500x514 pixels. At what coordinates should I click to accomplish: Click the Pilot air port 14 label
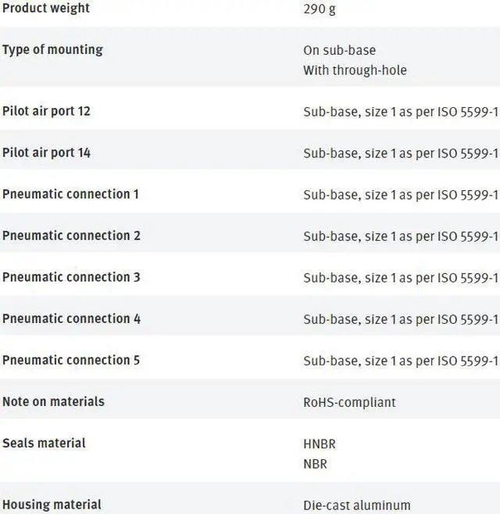point(46,153)
